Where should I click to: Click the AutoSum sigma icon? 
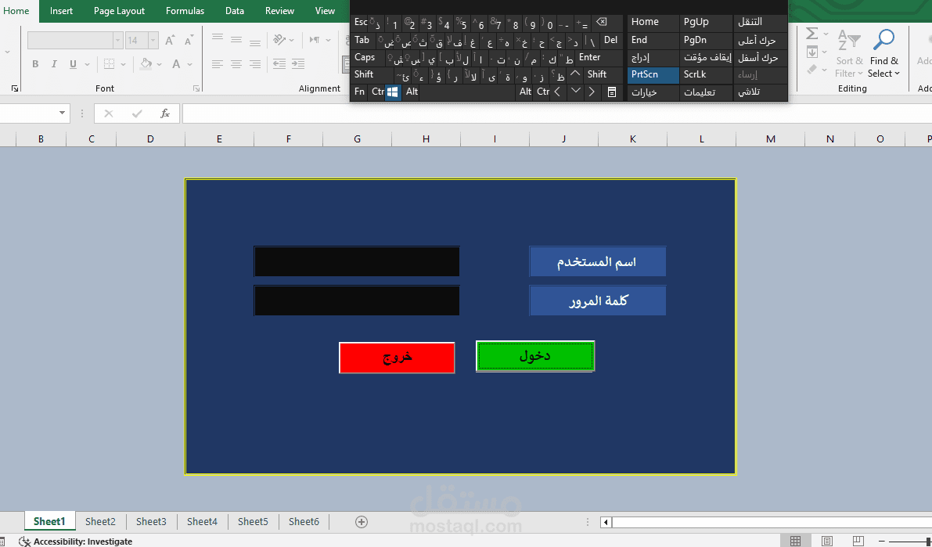point(812,34)
